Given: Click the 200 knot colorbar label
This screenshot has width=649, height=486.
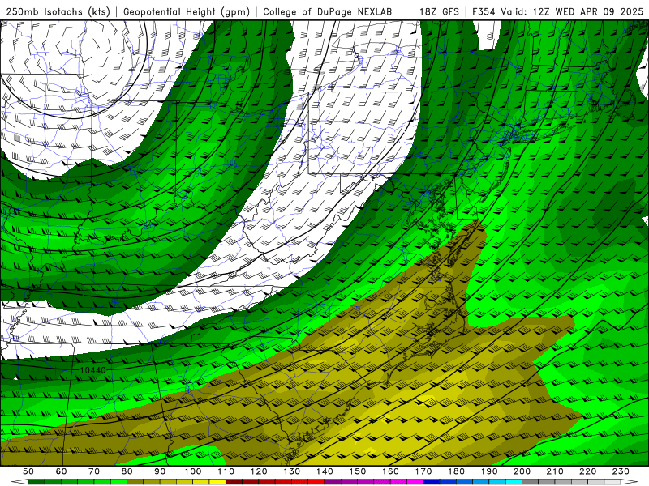Looking at the screenshot, I should click(522, 471).
